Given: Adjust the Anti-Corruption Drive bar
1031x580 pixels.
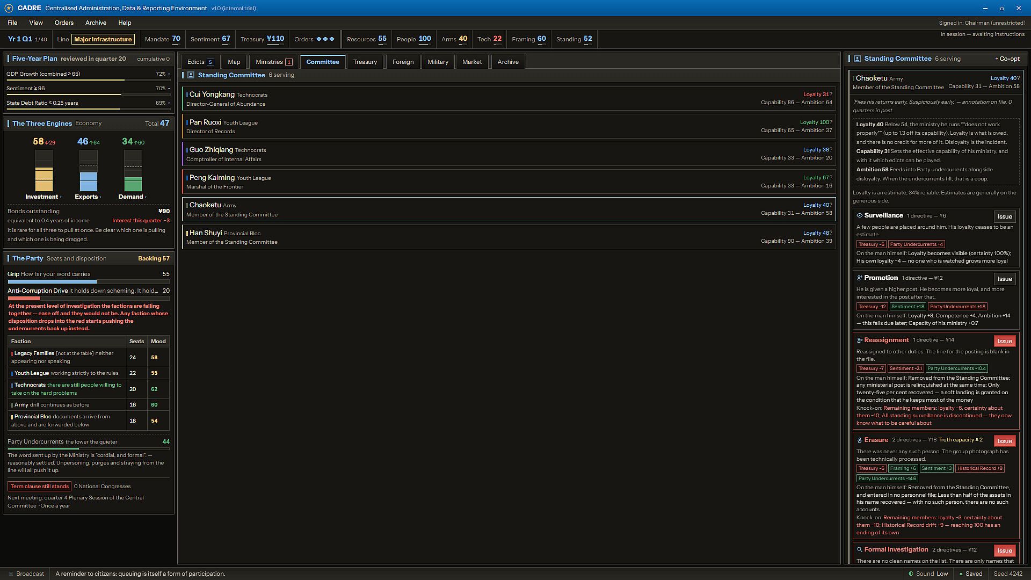Looking at the screenshot, I should tap(89, 298).
